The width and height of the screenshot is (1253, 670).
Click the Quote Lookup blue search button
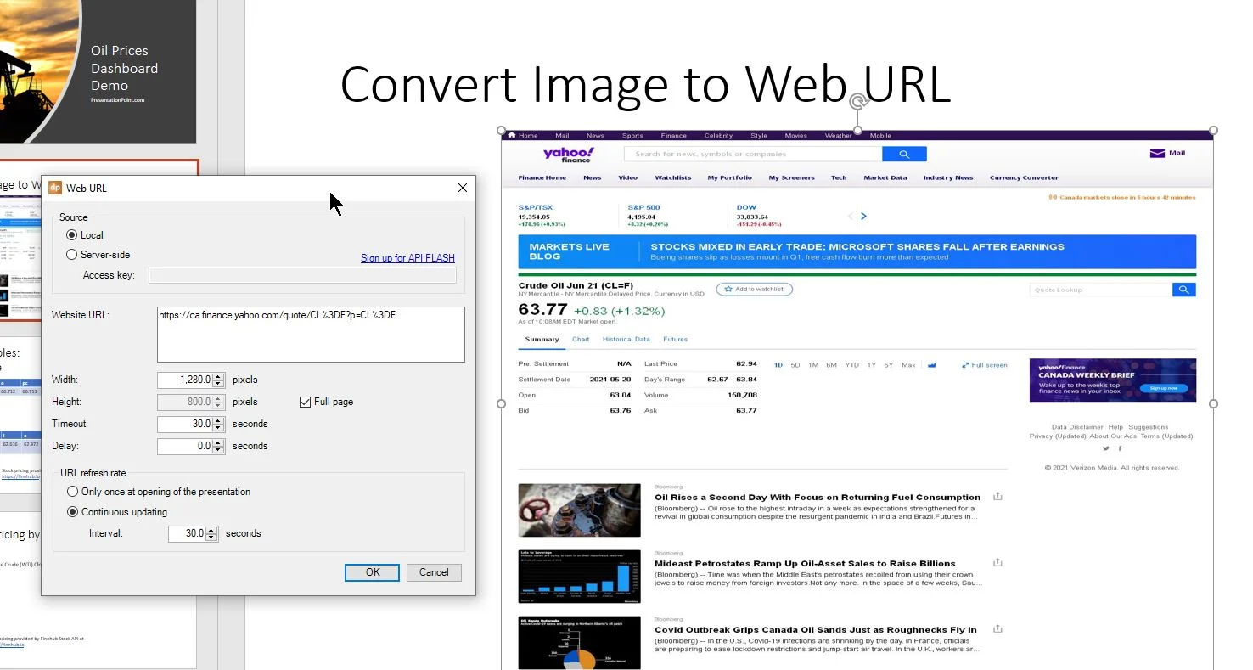(x=1184, y=290)
